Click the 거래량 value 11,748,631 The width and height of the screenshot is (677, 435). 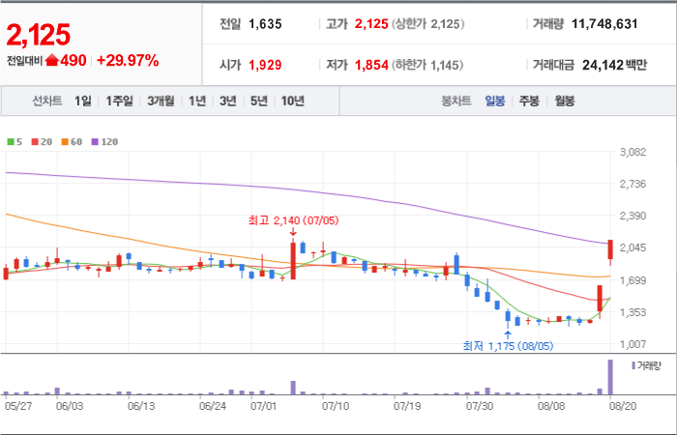[x=604, y=24]
